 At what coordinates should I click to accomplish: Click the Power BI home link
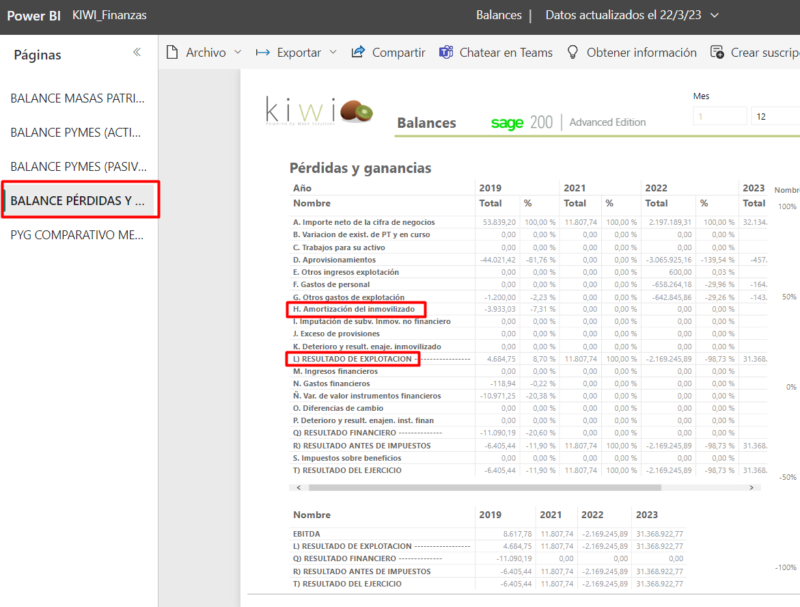[x=33, y=16]
